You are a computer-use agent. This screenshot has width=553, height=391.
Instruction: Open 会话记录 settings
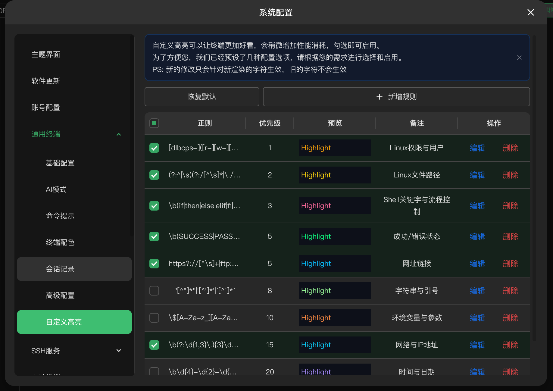[x=60, y=269]
